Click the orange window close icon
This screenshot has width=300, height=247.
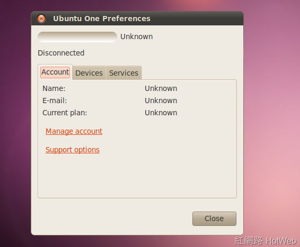coord(41,19)
